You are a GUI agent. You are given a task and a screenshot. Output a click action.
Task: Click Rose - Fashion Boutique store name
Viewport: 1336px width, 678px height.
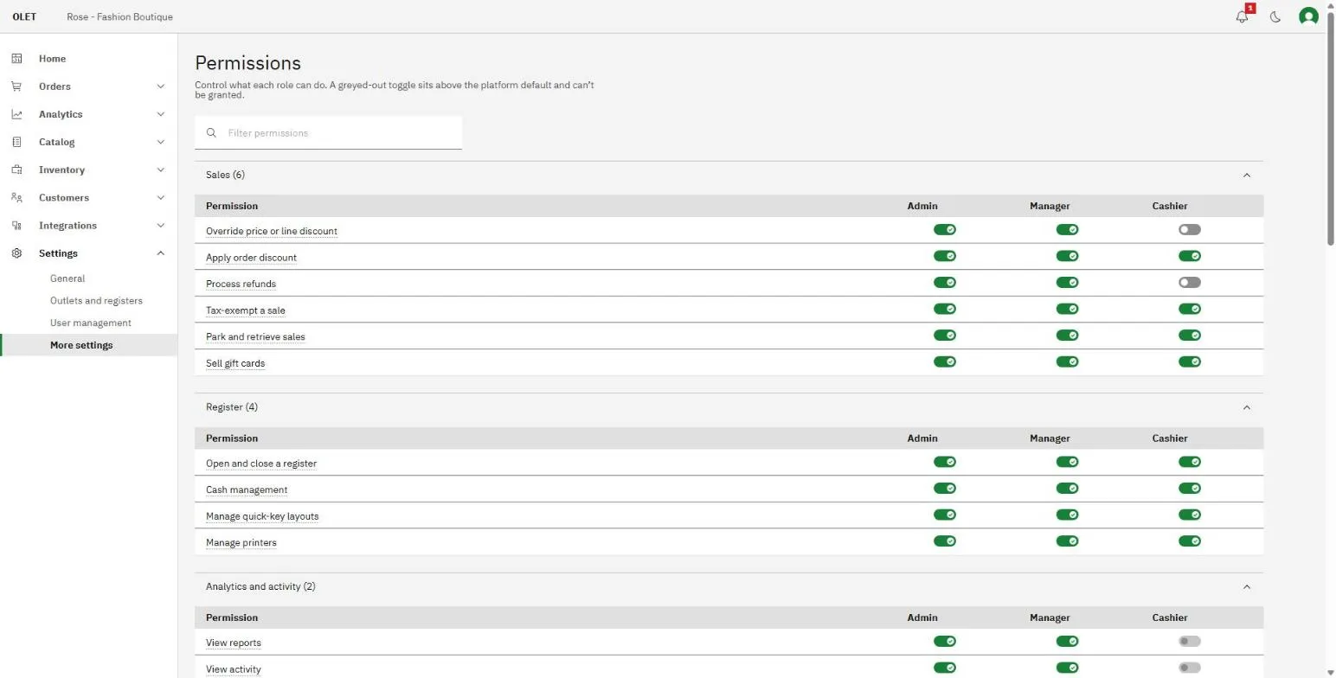pos(119,16)
